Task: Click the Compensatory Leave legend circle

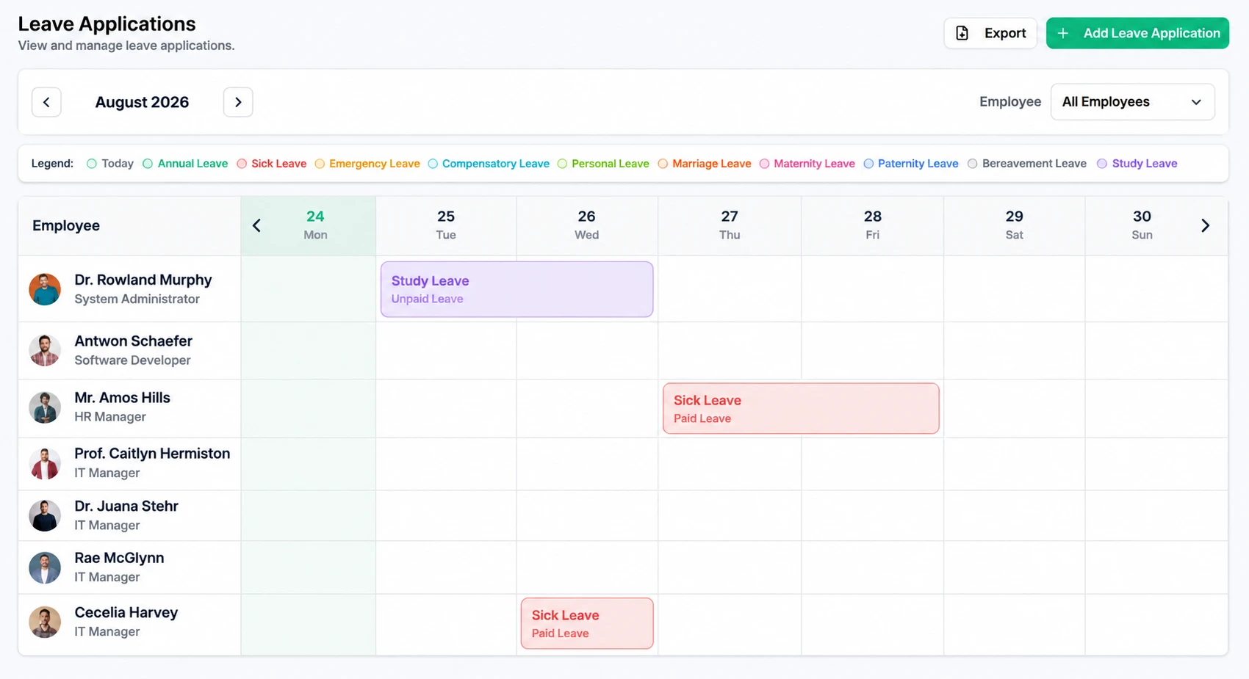Action: [433, 164]
